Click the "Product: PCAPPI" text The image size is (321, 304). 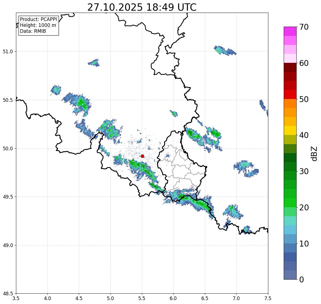point(38,19)
